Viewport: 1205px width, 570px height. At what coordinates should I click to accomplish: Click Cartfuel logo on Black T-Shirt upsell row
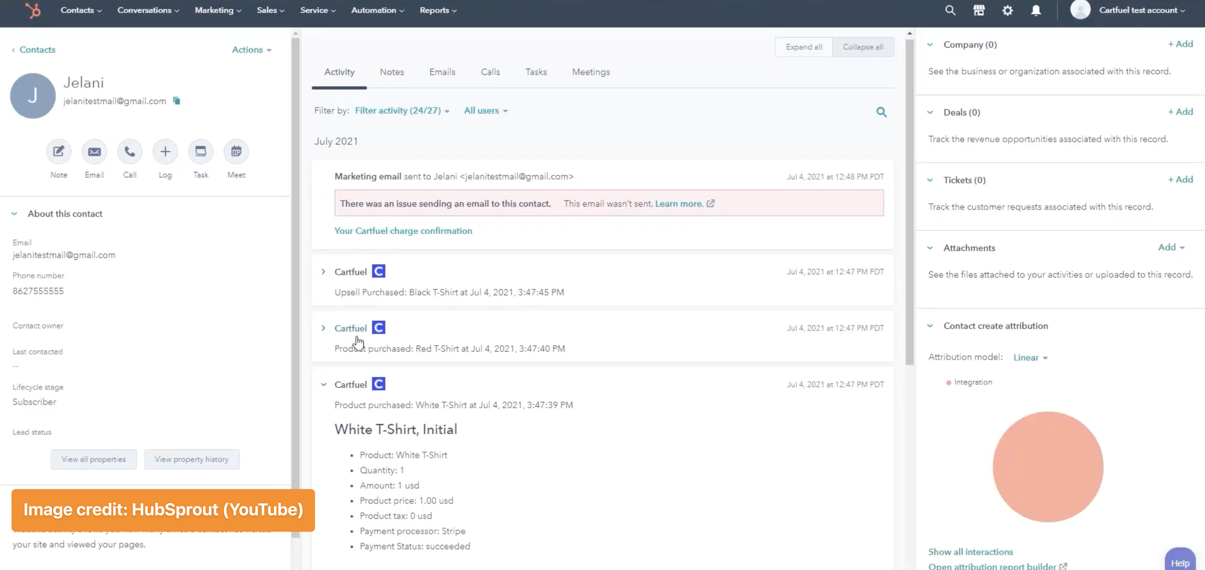[379, 271]
